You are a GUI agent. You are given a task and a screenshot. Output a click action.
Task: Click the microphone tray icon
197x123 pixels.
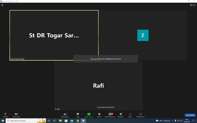pyautogui.click(x=175, y=121)
